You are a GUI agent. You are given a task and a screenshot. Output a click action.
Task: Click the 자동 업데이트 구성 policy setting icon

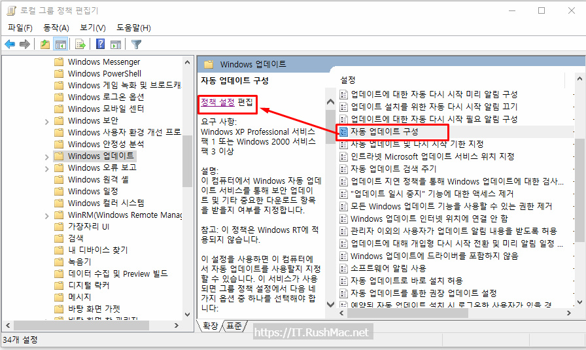coord(344,131)
